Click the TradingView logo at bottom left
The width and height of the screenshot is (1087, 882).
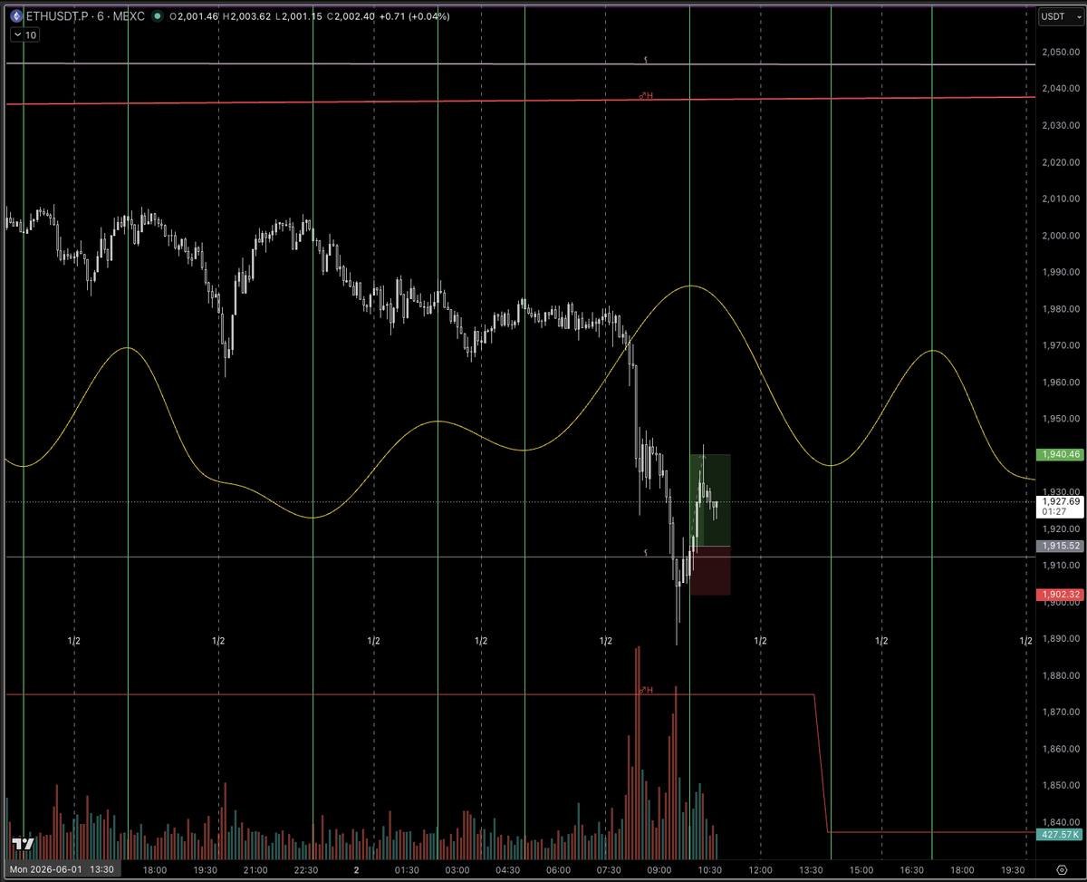[x=24, y=843]
